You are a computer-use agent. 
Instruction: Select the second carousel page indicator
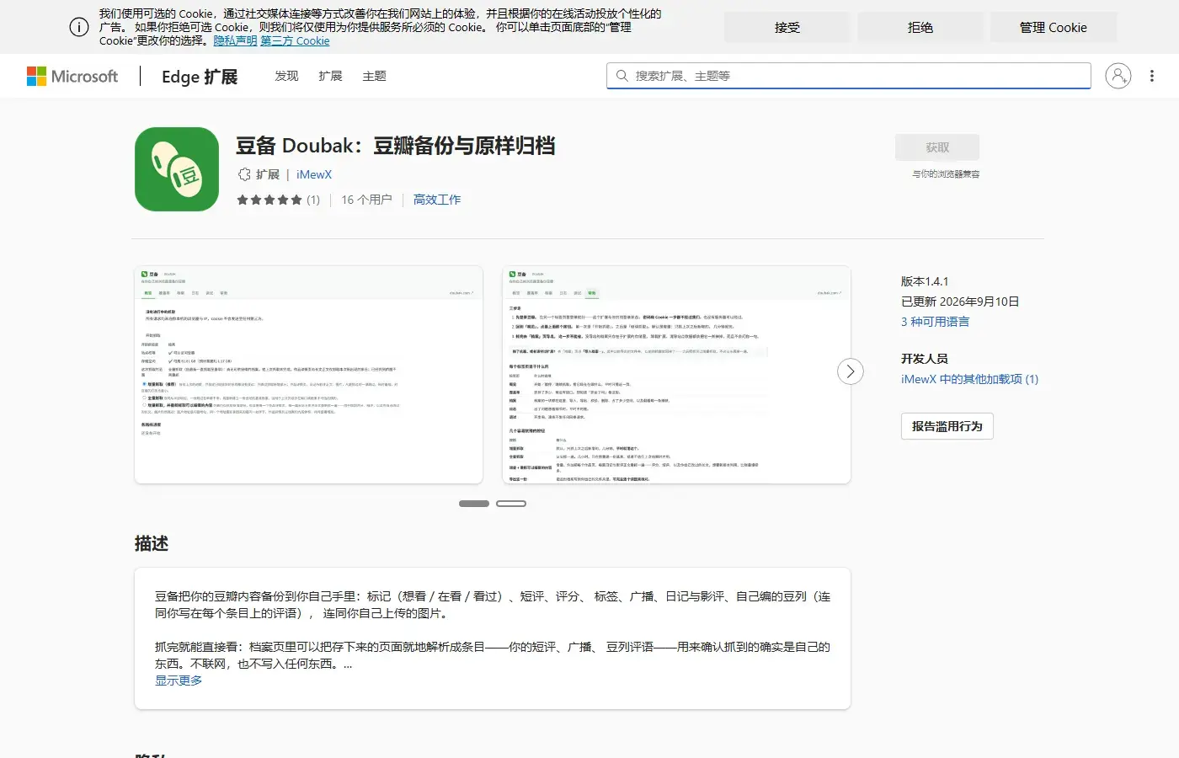click(511, 504)
